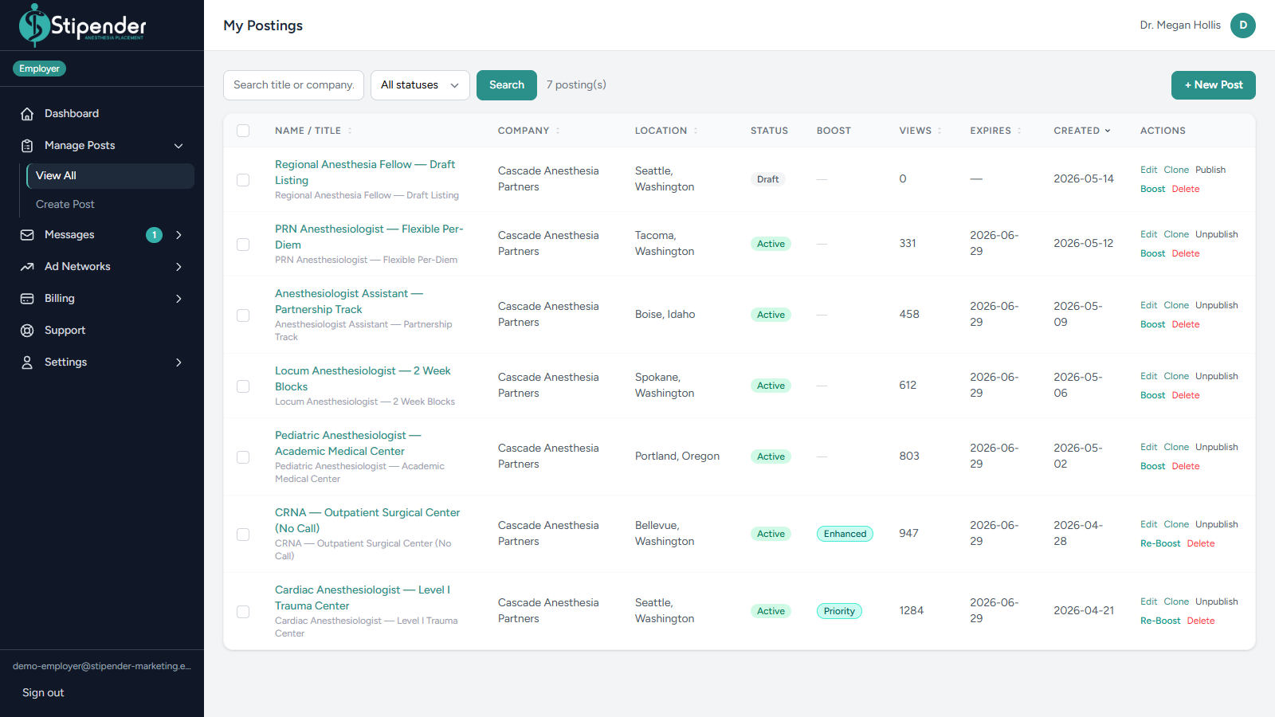Sort by Name / Title column
1275x717 pixels.
pyautogui.click(x=313, y=131)
